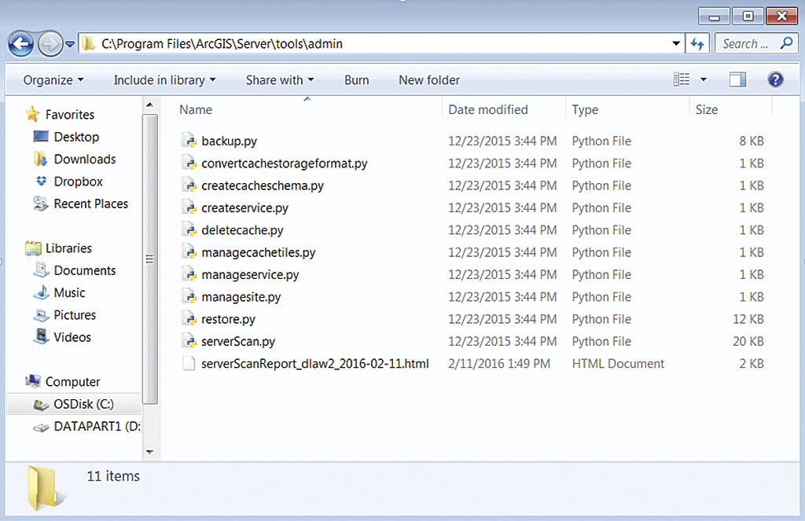This screenshot has width=805, height=521.
Task: Sort by the Name column header
Action: coord(196,109)
